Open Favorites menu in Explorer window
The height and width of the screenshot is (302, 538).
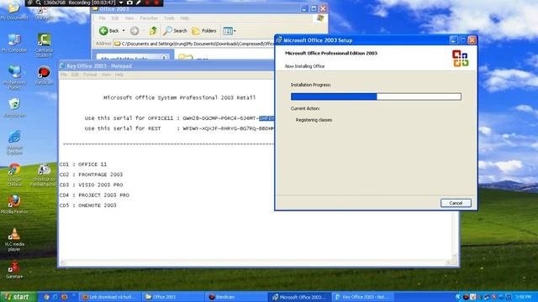pyautogui.click(x=149, y=18)
